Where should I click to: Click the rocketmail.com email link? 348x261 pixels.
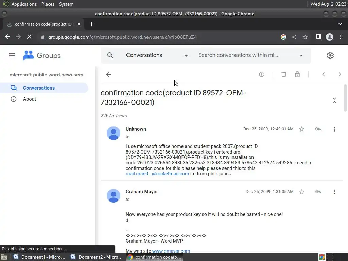[x=157, y=174]
